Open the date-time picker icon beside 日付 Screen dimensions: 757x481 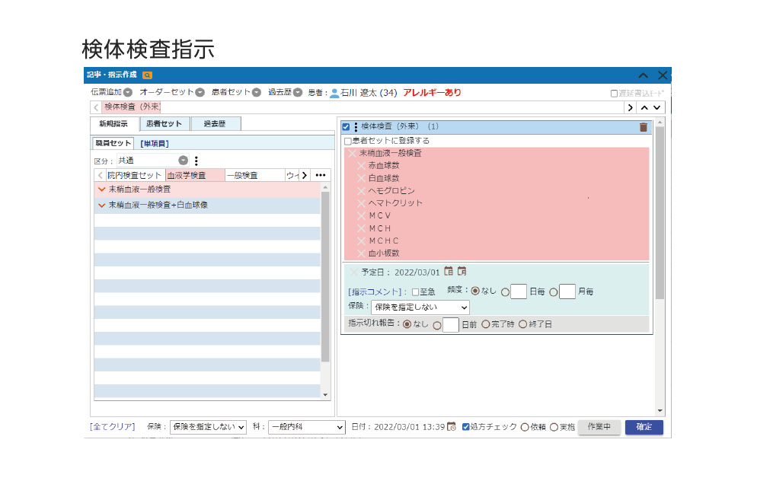click(x=452, y=427)
